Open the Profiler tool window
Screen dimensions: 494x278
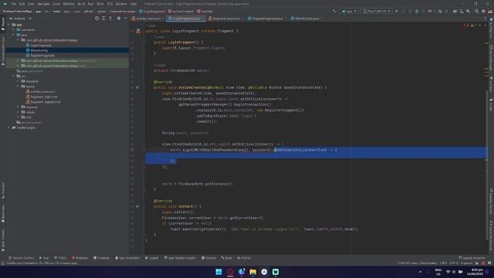(244, 258)
